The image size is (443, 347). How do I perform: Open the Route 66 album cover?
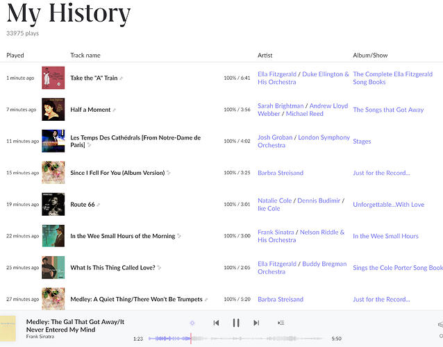(53, 204)
